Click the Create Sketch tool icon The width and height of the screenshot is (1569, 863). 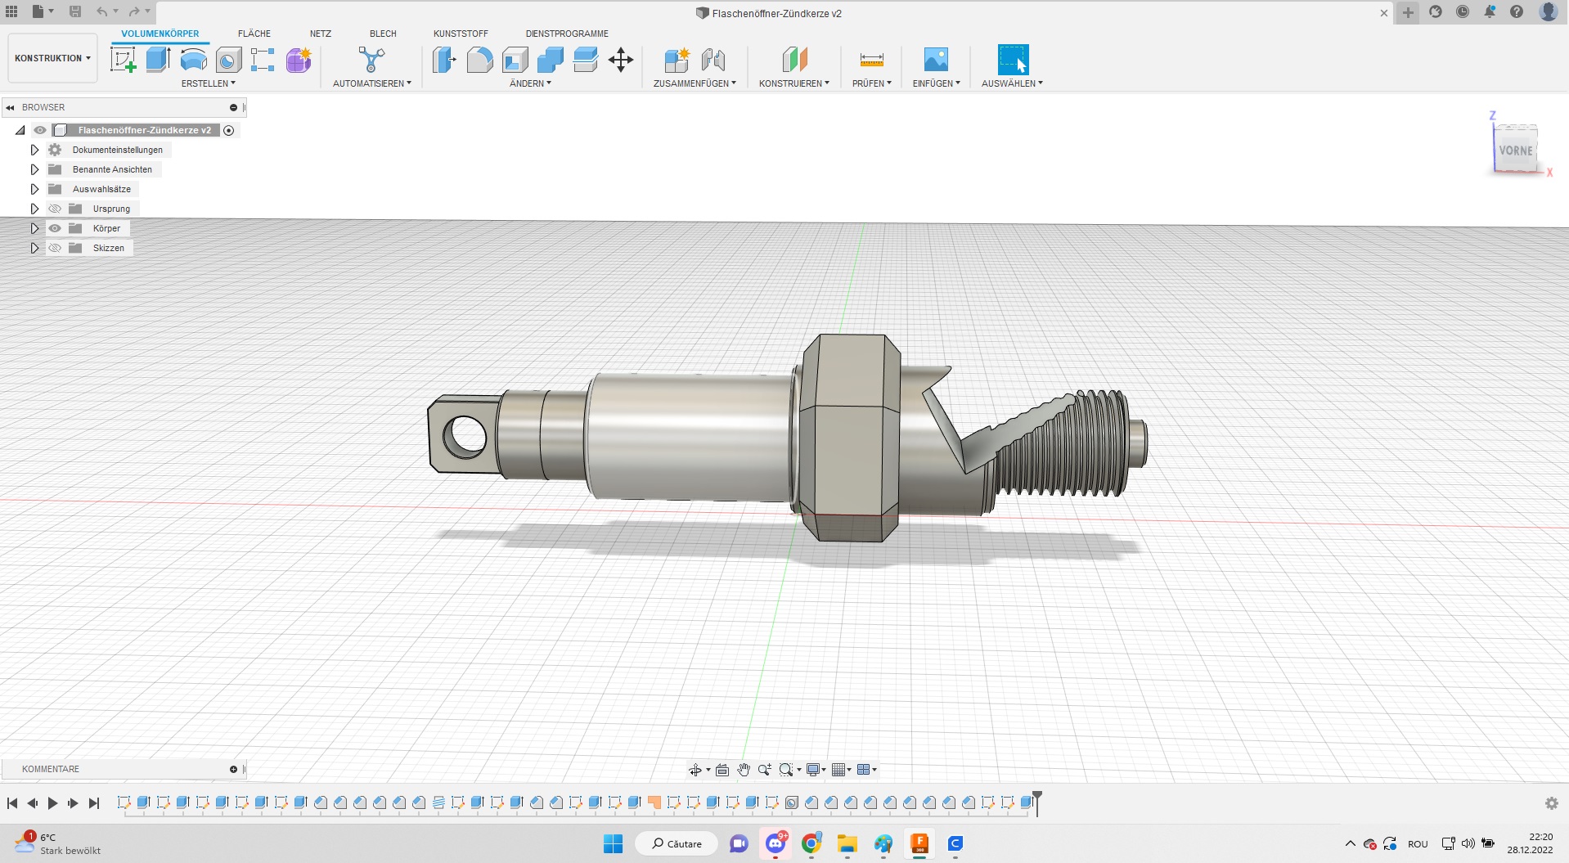123,60
